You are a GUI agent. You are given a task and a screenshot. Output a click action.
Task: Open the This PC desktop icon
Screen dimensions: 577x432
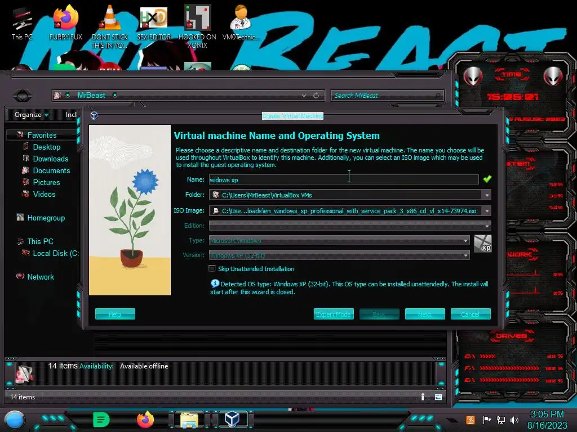point(22,23)
